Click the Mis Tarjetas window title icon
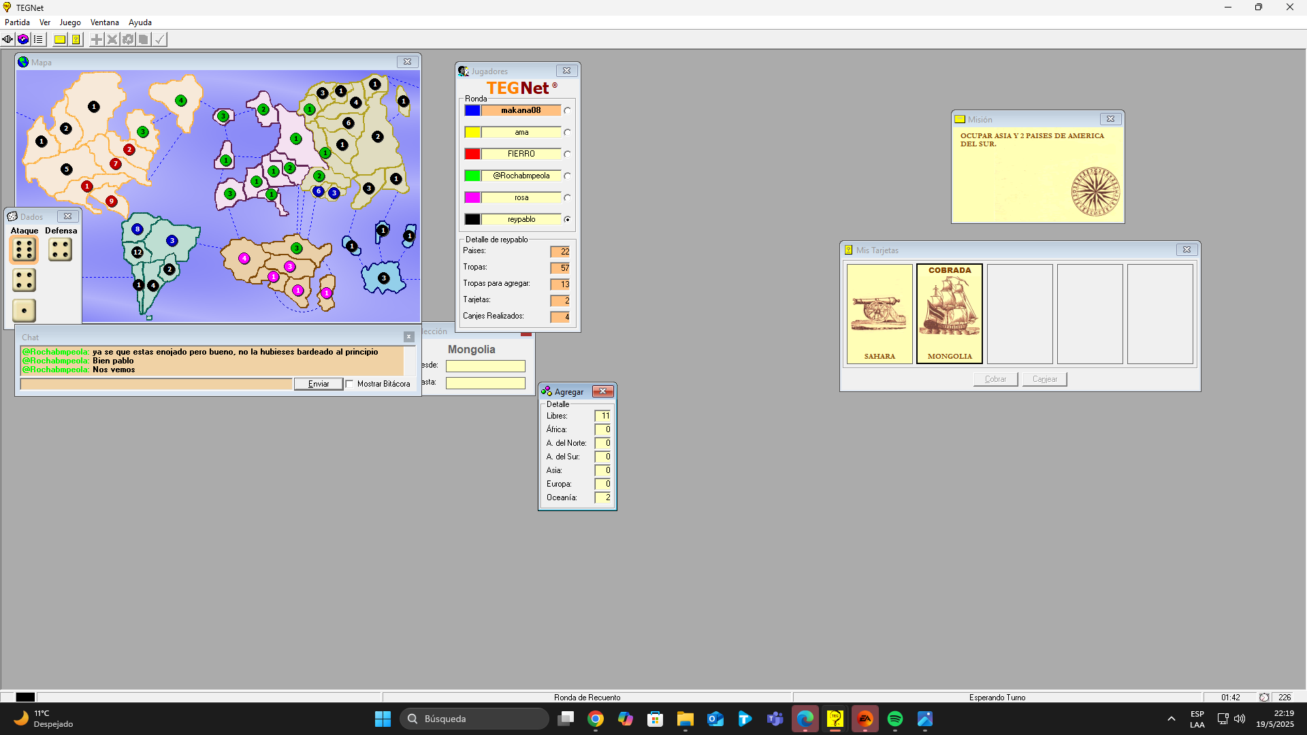The width and height of the screenshot is (1307, 735). pyautogui.click(x=849, y=250)
